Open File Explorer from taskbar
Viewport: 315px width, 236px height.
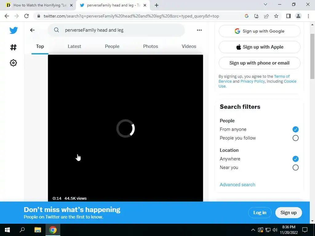click(38, 230)
